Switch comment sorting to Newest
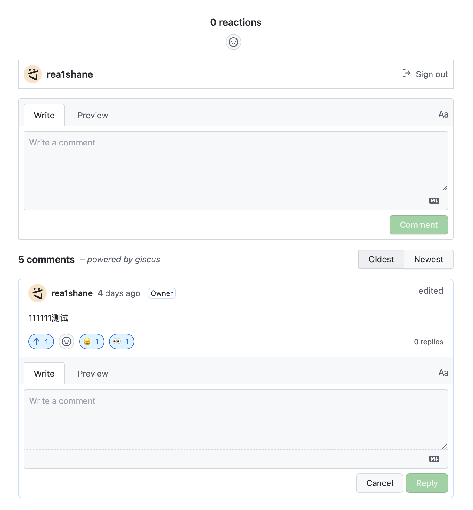The width and height of the screenshot is (473, 510). [x=428, y=259]
